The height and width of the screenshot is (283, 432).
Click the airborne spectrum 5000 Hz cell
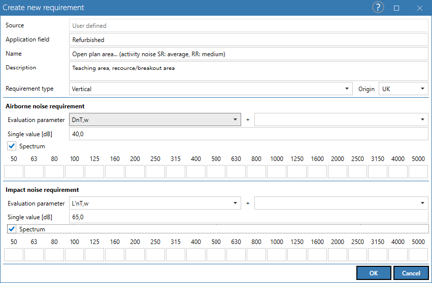[418, 172]
